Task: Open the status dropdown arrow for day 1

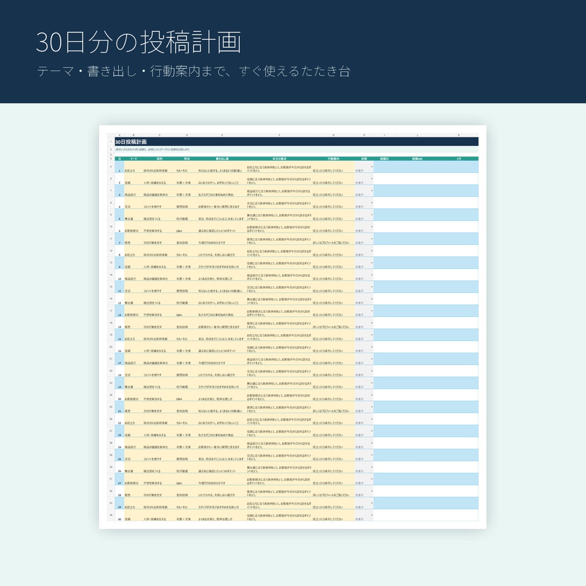Action: point(371,167)
